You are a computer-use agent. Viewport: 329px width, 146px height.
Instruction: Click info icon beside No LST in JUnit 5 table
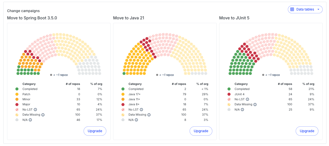pos(247,99)
